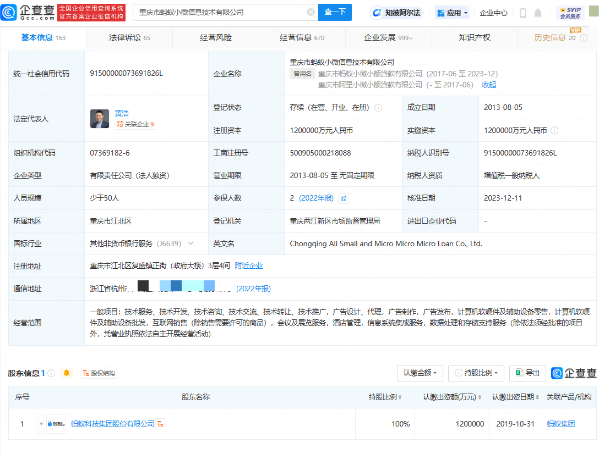The width and height of the screenshot is (599, 454).
Task: Click the info icon beside 实缴资本 amount
Action: 554,131
